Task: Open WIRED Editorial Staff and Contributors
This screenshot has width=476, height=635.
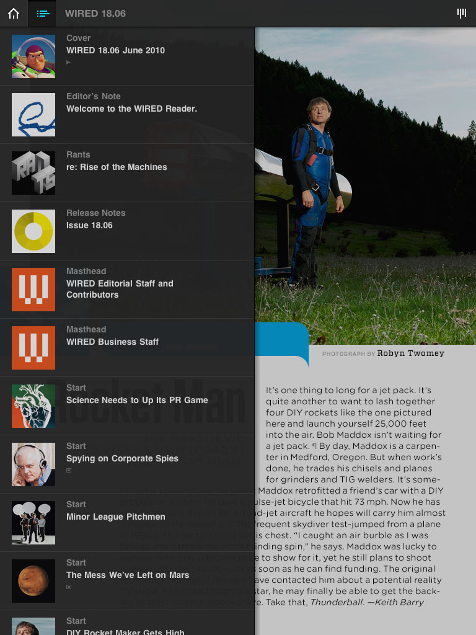Action: point(127,290)
